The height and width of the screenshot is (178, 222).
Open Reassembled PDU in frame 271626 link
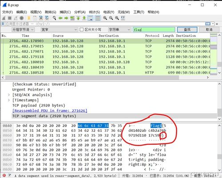pos(50,111)
